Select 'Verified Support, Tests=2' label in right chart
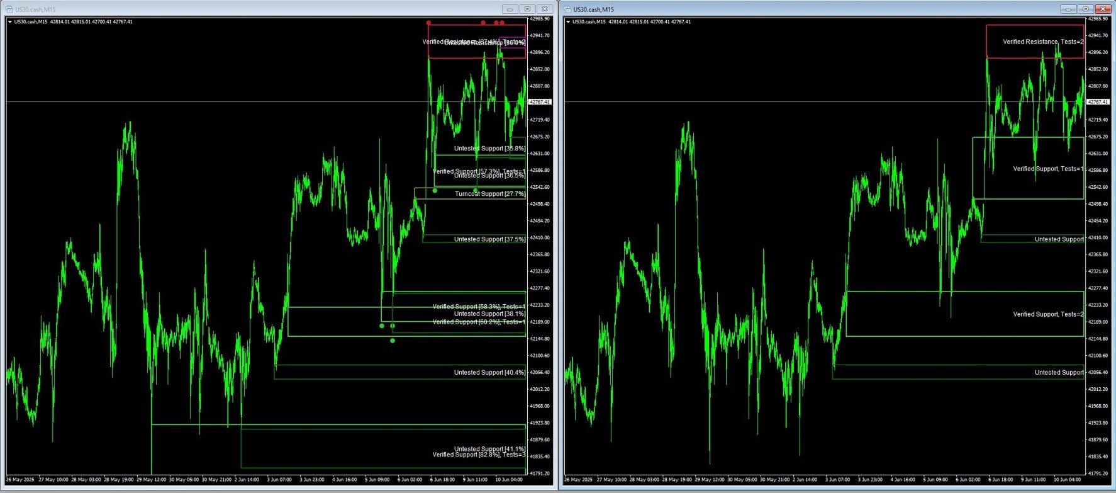The height and width of the screenshot is (493, 1116). click(x=1048, y=314)
